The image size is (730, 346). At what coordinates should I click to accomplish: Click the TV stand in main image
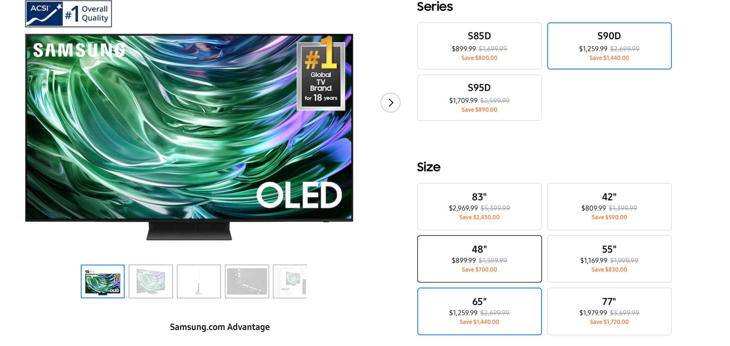tap(189, 231)
